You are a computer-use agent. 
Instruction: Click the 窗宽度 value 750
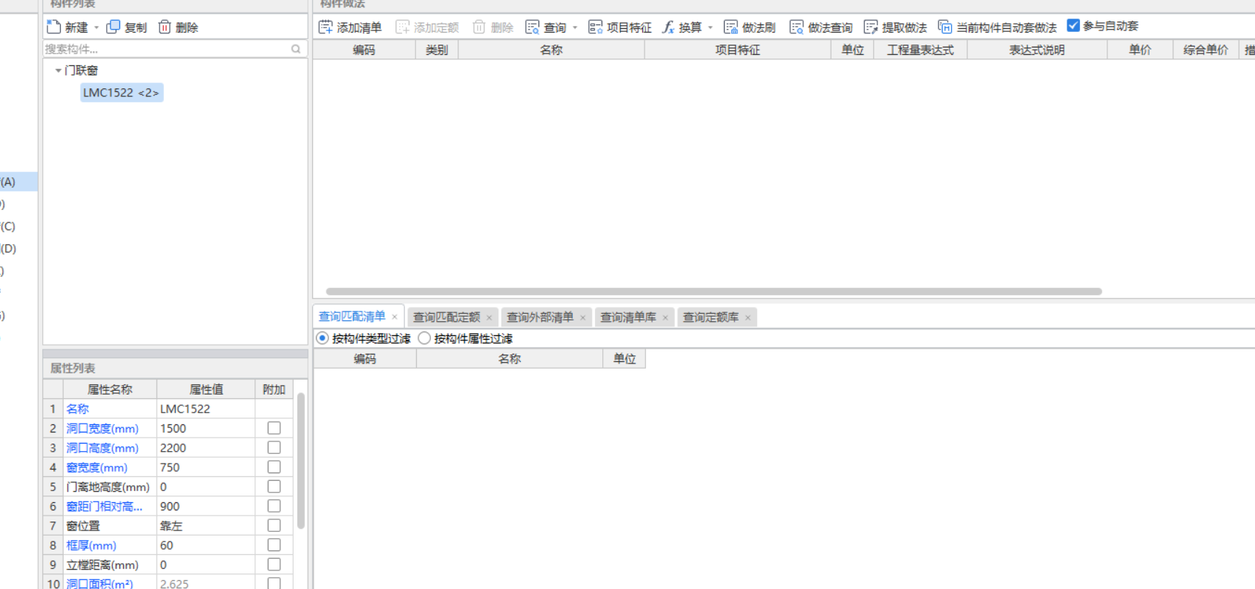205,467
